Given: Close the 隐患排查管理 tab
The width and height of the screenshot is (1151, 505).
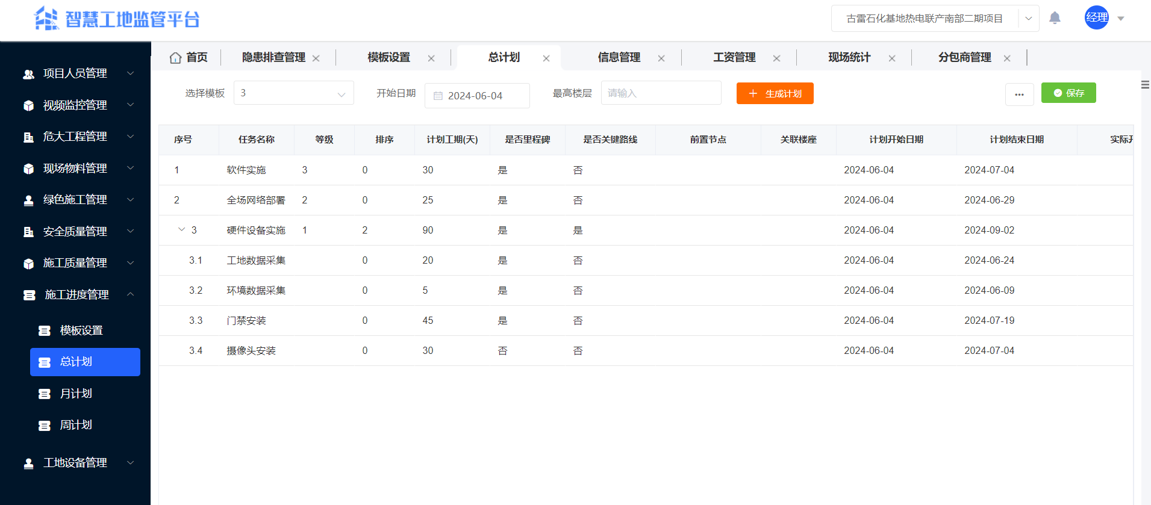Looking at the screenshot, I should click(316, 58).
